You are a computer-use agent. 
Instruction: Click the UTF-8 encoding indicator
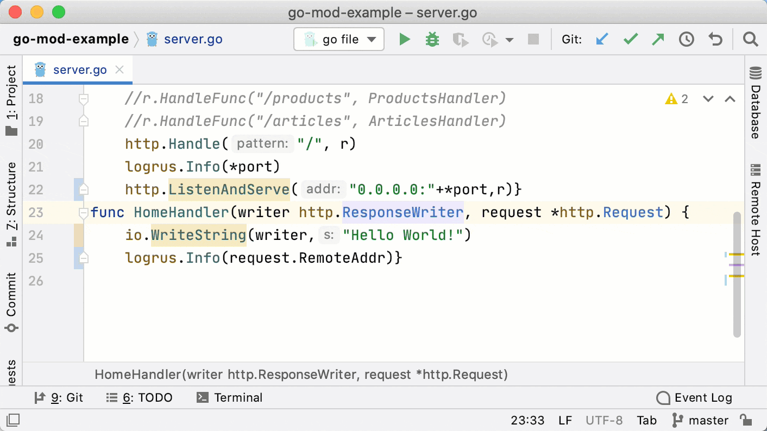(604, 420)
